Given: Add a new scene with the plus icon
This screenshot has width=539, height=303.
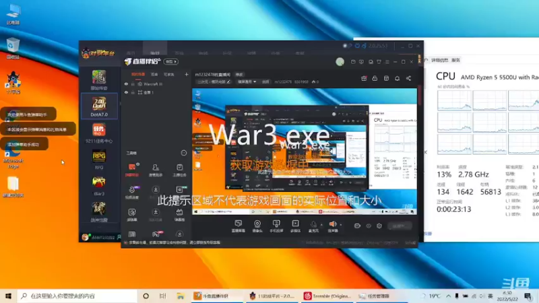Looking at the screenshot, I should pyautogui.click(x=187, y=74).
